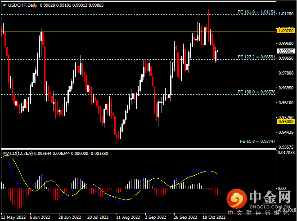
Task: Open the USDCHF chart dropdown triangle
Action: (x=4, y=5)
